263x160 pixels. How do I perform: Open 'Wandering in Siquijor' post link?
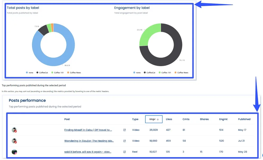[x=89, y=141]
